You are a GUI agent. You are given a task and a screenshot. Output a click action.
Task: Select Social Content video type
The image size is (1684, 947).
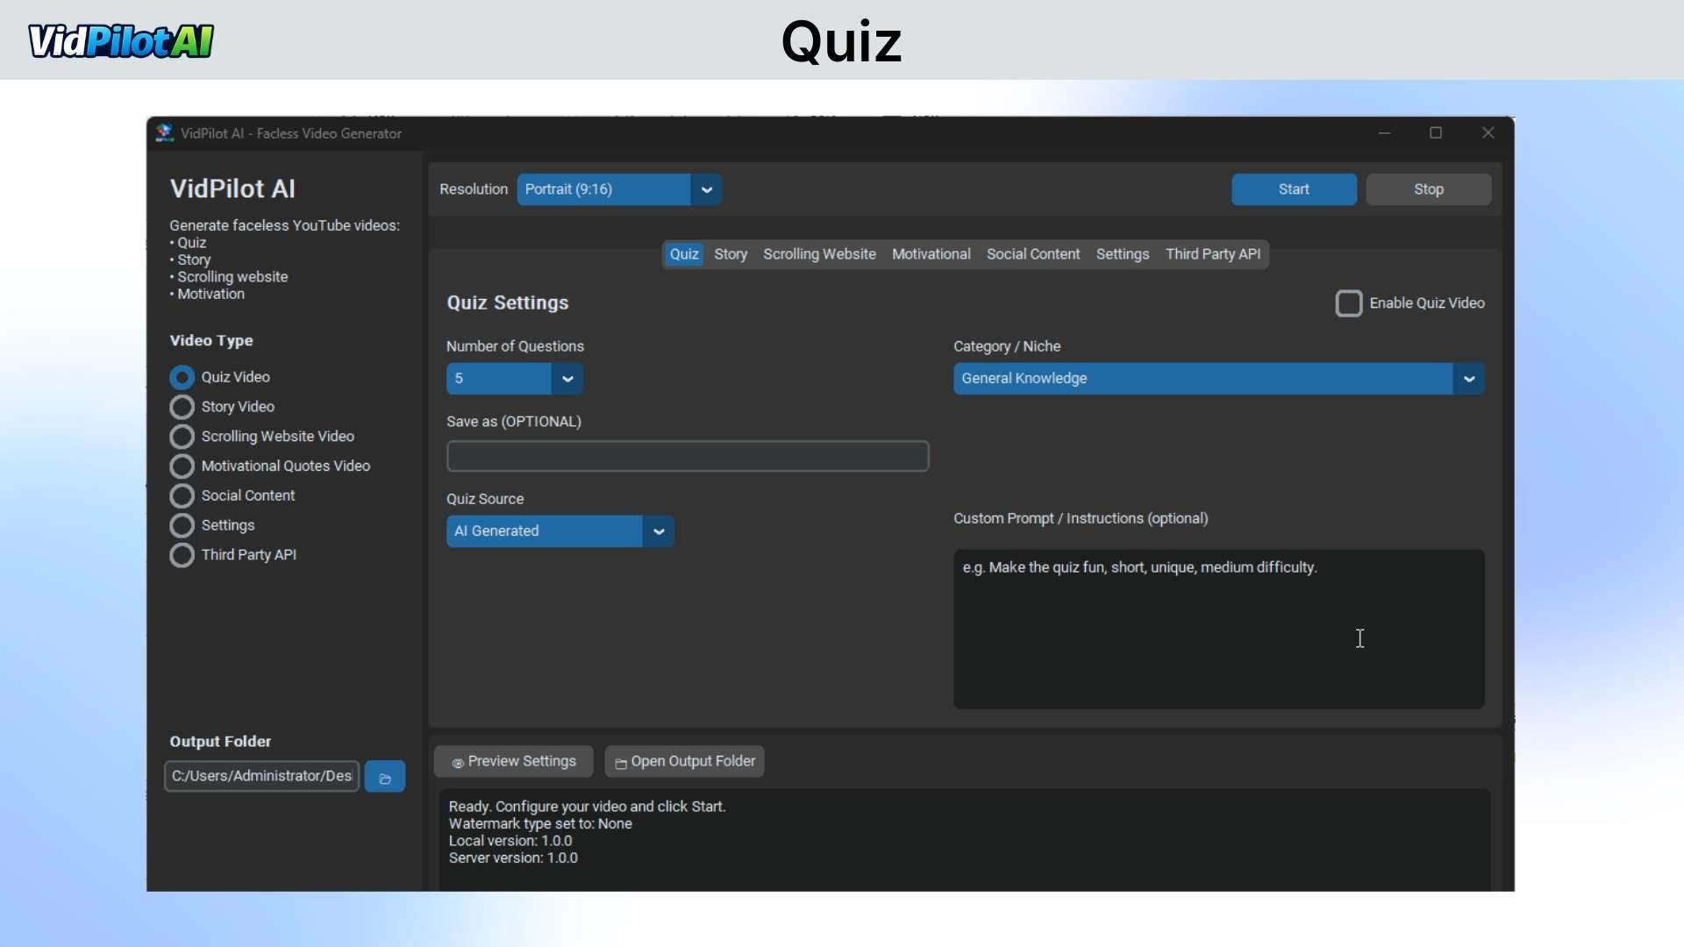point(182,495)
